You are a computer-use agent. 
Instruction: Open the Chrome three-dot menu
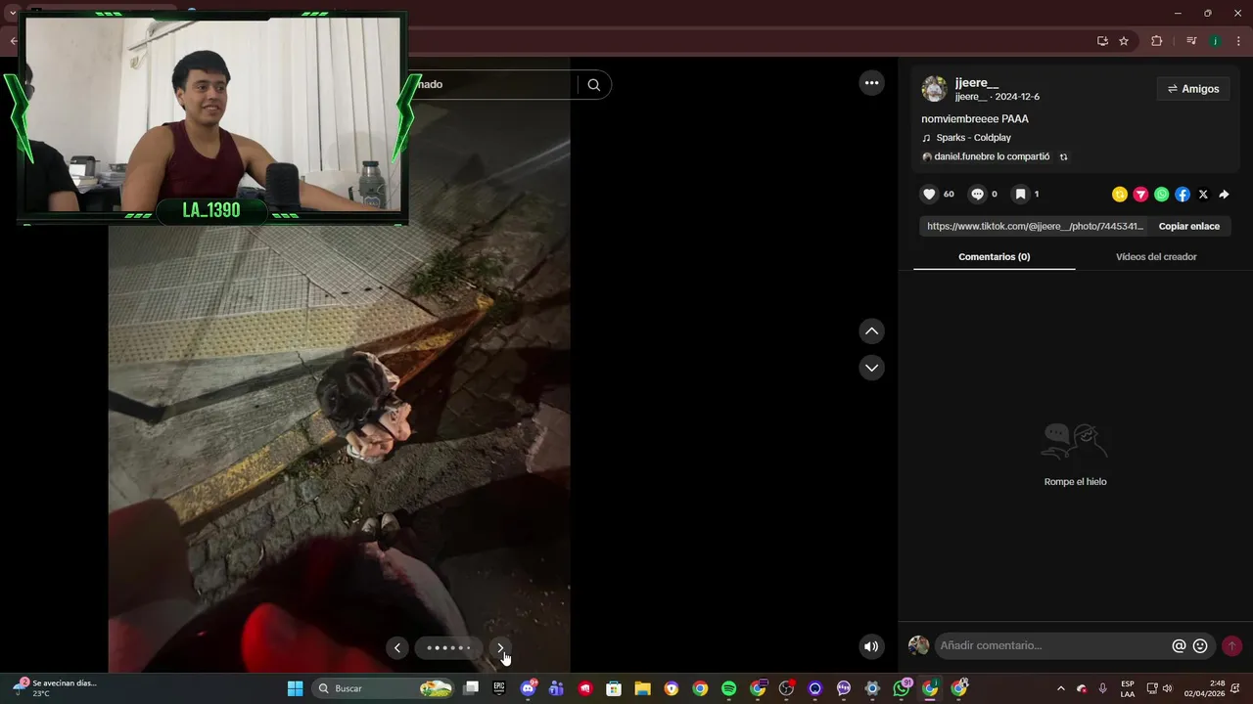1238,41
